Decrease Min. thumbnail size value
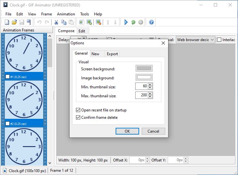Image resolution: width=238 pixels, height=175 pixels. [x=150, y=87]
